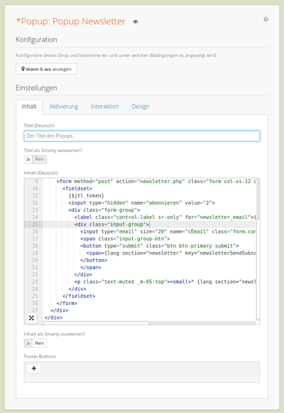
Task: Click the 'btn btn-primary submit' button code line
Action: tap(160, 246)
